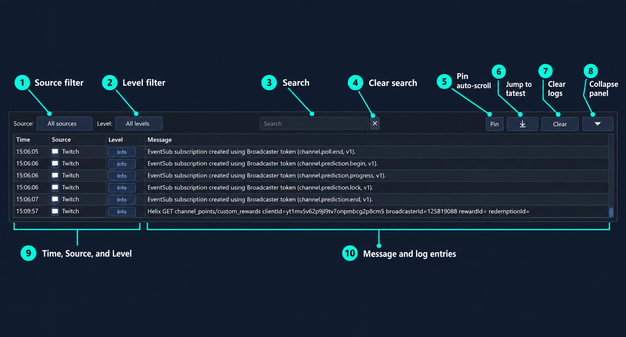Click the 15:06:05 timestamp cell

click(27, 152)
